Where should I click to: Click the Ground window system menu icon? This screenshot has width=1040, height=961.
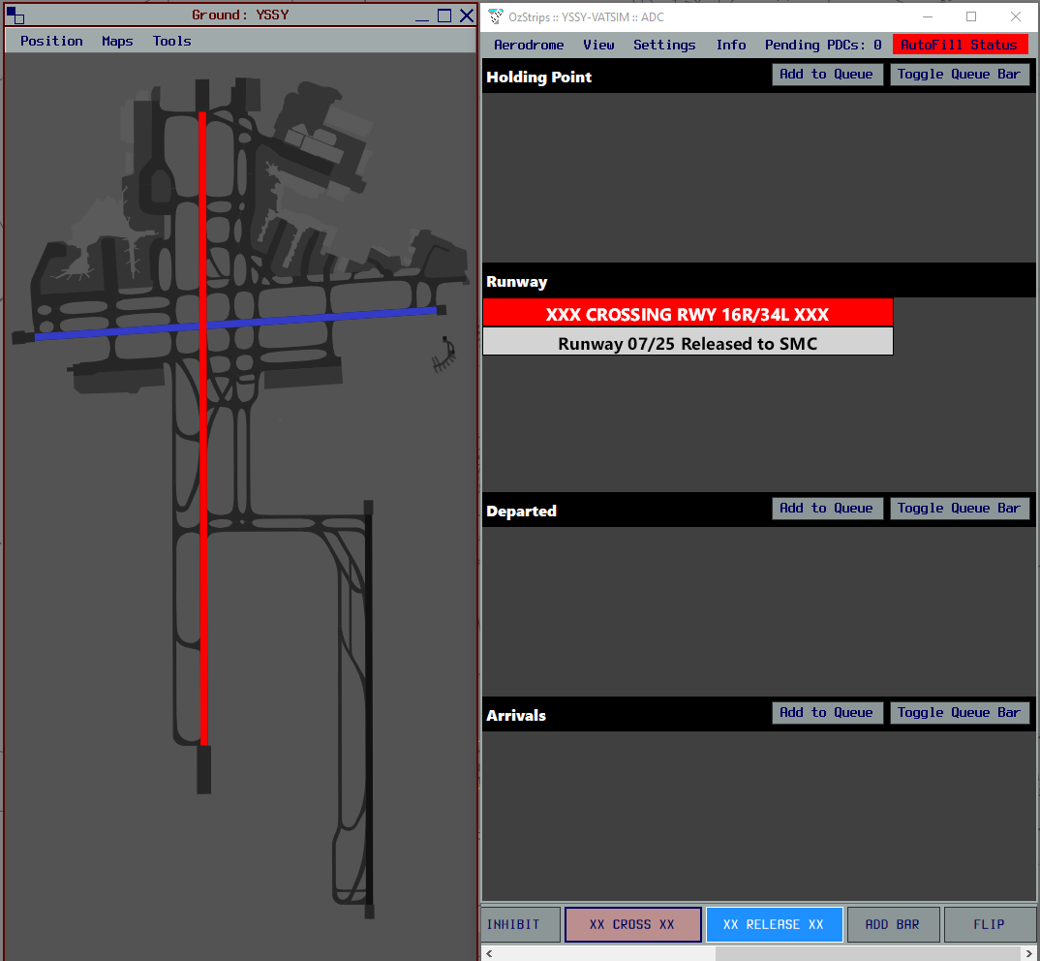(15, 15)
